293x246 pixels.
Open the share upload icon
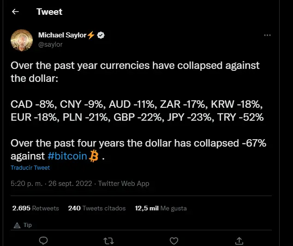click(239, 241)
